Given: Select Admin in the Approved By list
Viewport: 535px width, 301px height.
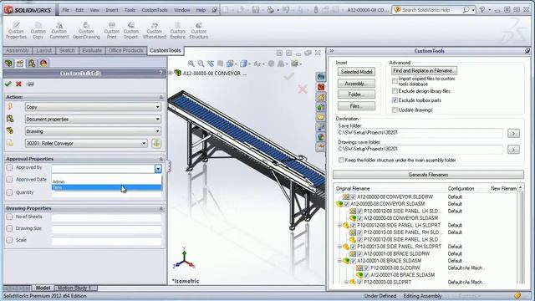Looking at the screenshot, I should 106,181.
